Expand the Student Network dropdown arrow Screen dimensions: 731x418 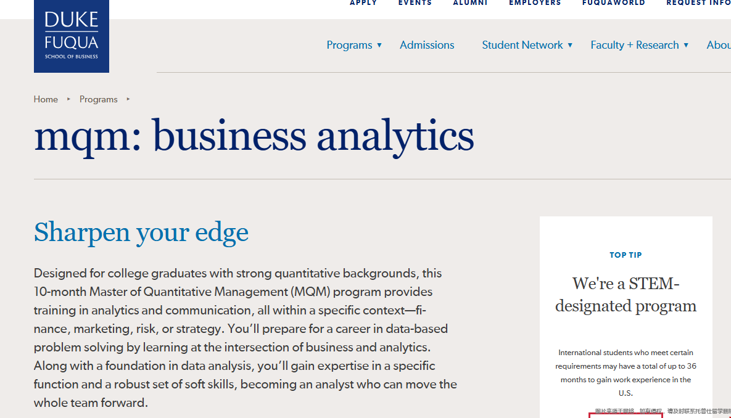(570, 45)
